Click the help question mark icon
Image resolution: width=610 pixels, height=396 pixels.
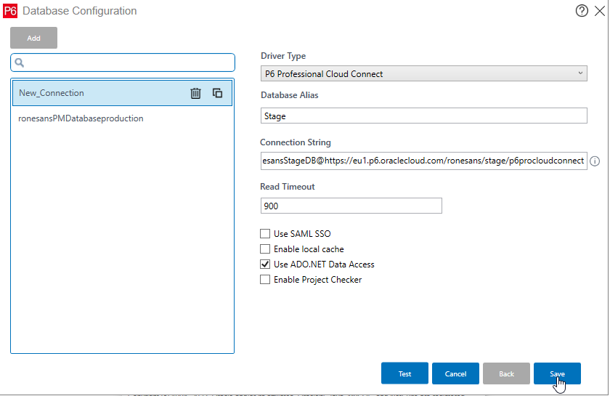point(581,11)
